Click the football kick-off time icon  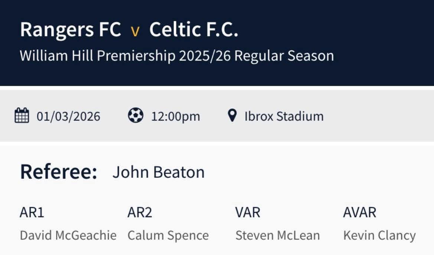pos(136,116)
